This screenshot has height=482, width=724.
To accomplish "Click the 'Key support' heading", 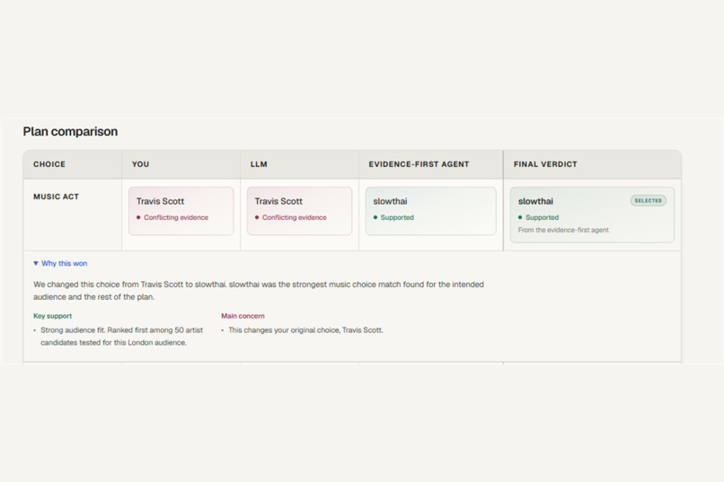I will (x=53, y=316).
